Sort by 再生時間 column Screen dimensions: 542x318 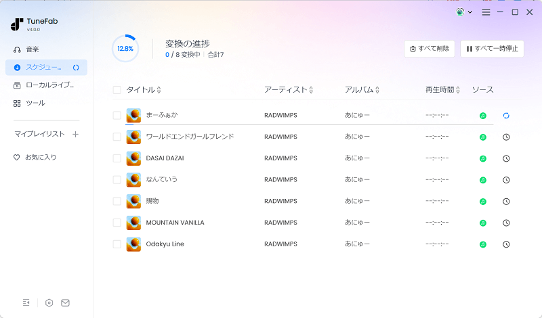442,90
